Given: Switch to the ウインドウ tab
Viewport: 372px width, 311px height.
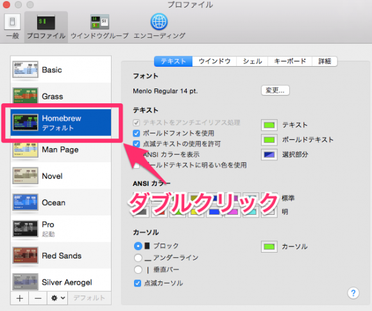Looking at the screenshot, I should click(214, 62).
